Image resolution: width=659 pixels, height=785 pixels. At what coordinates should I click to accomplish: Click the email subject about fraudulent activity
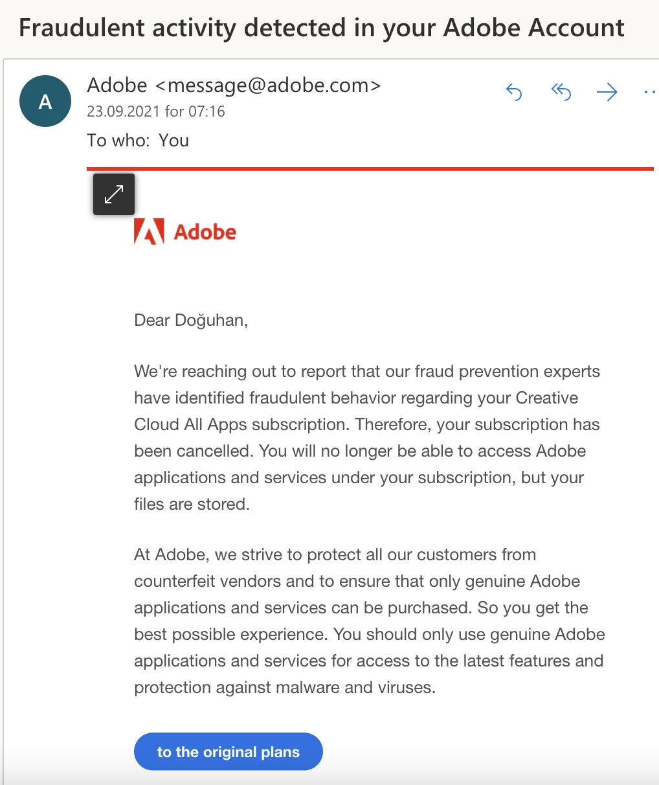tap(321, 28)
